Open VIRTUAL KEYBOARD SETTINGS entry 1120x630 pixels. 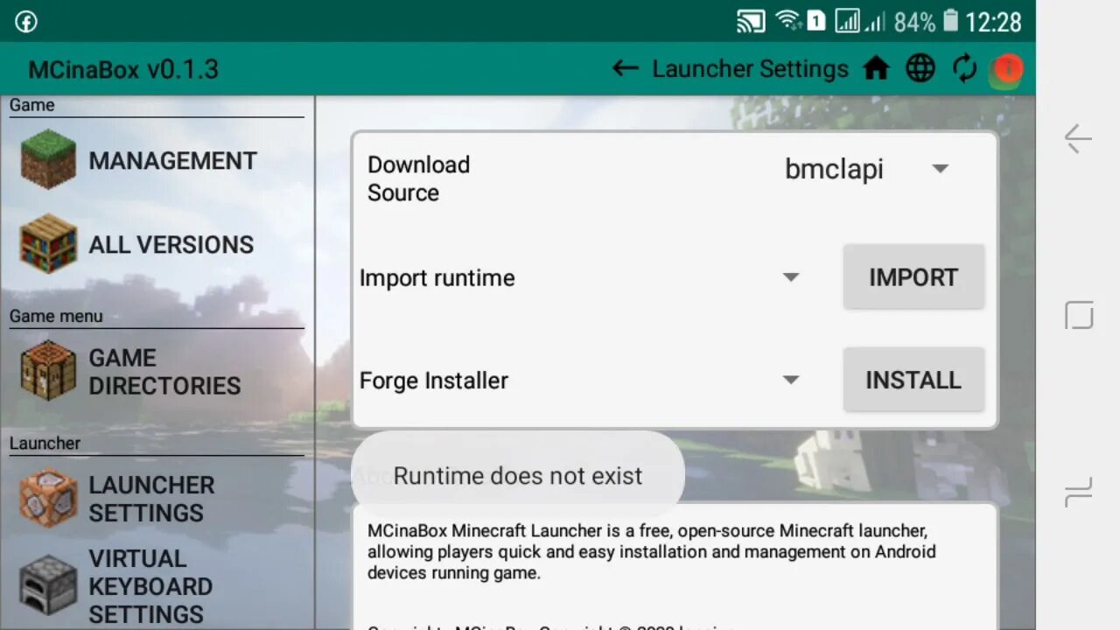[150, 586]
